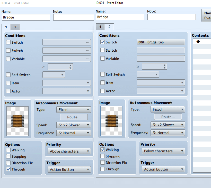
Task: Switch to tab 2 in the left Event Editor
Action: click(x=15, y=27)
